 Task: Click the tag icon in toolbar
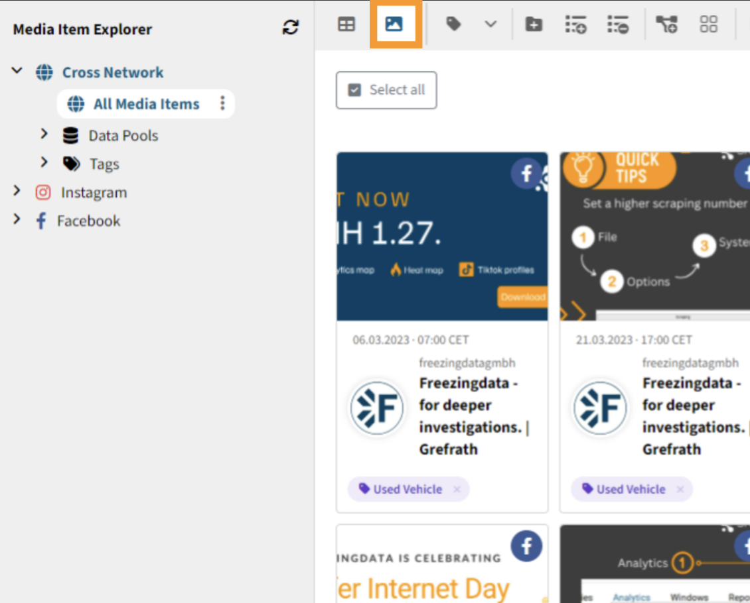(x=453, y=23)
